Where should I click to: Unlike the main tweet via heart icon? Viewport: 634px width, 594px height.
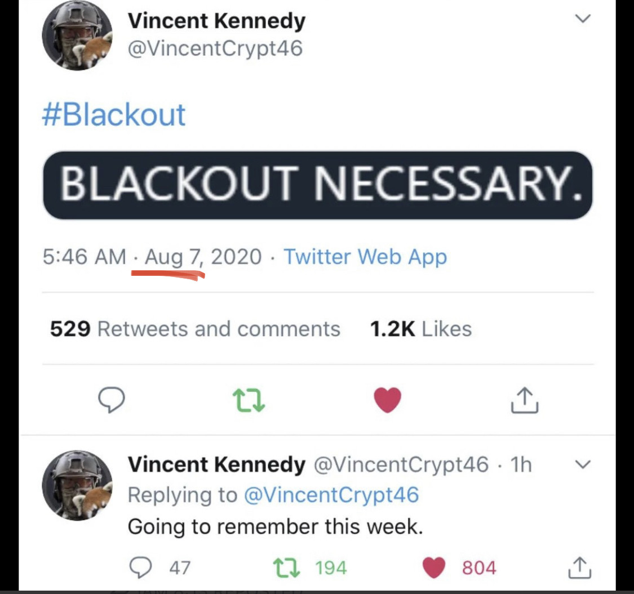pos(388,400)
